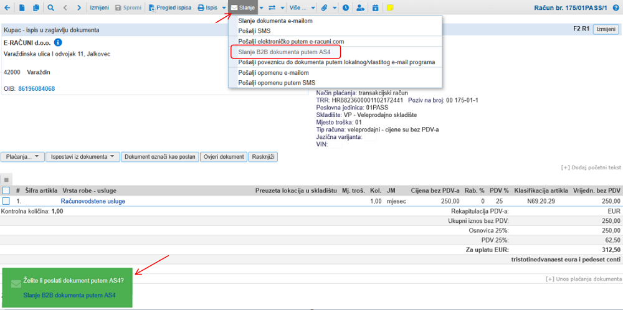Click the paperclip attachments icon

click(x=324, y=7)
